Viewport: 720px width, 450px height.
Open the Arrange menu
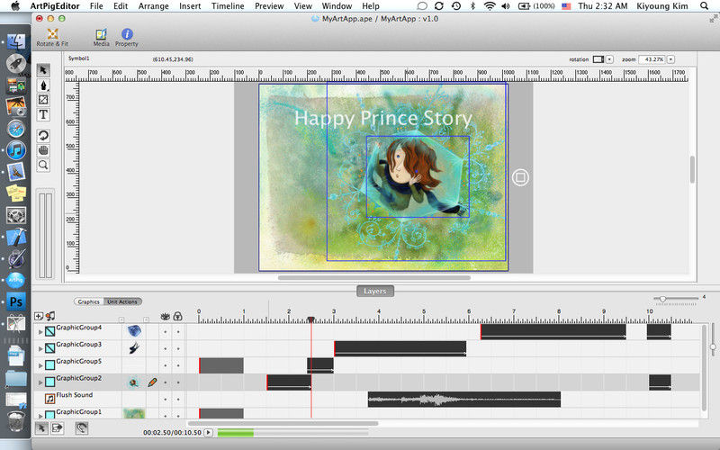[153, 6]
